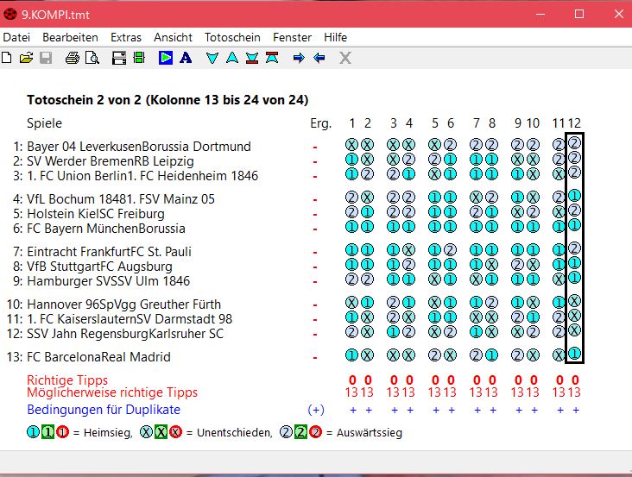
Task: Click the 'Möglicherweise richtige Tipps' label
Action: (112, 392)
